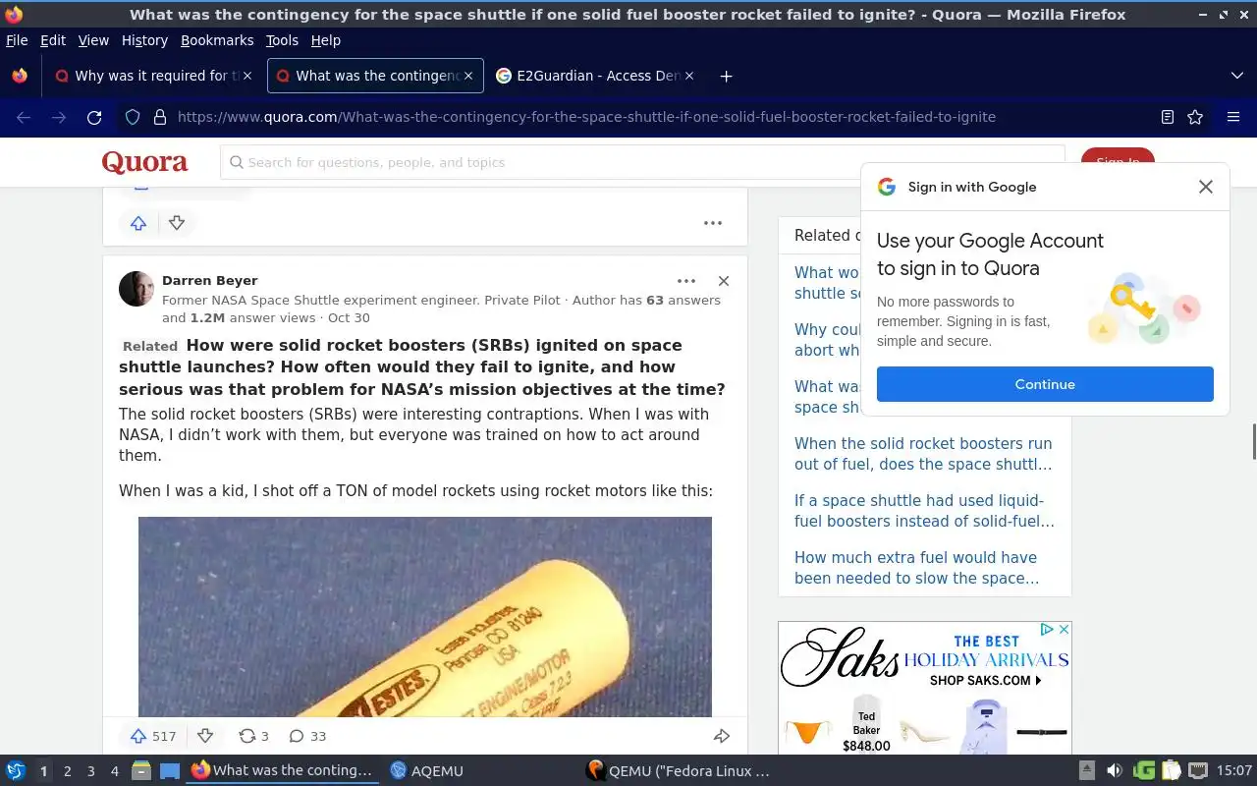Open the Firefox hamburger menu
The height and width of the screenshot is (786, 1257).
1233,117
